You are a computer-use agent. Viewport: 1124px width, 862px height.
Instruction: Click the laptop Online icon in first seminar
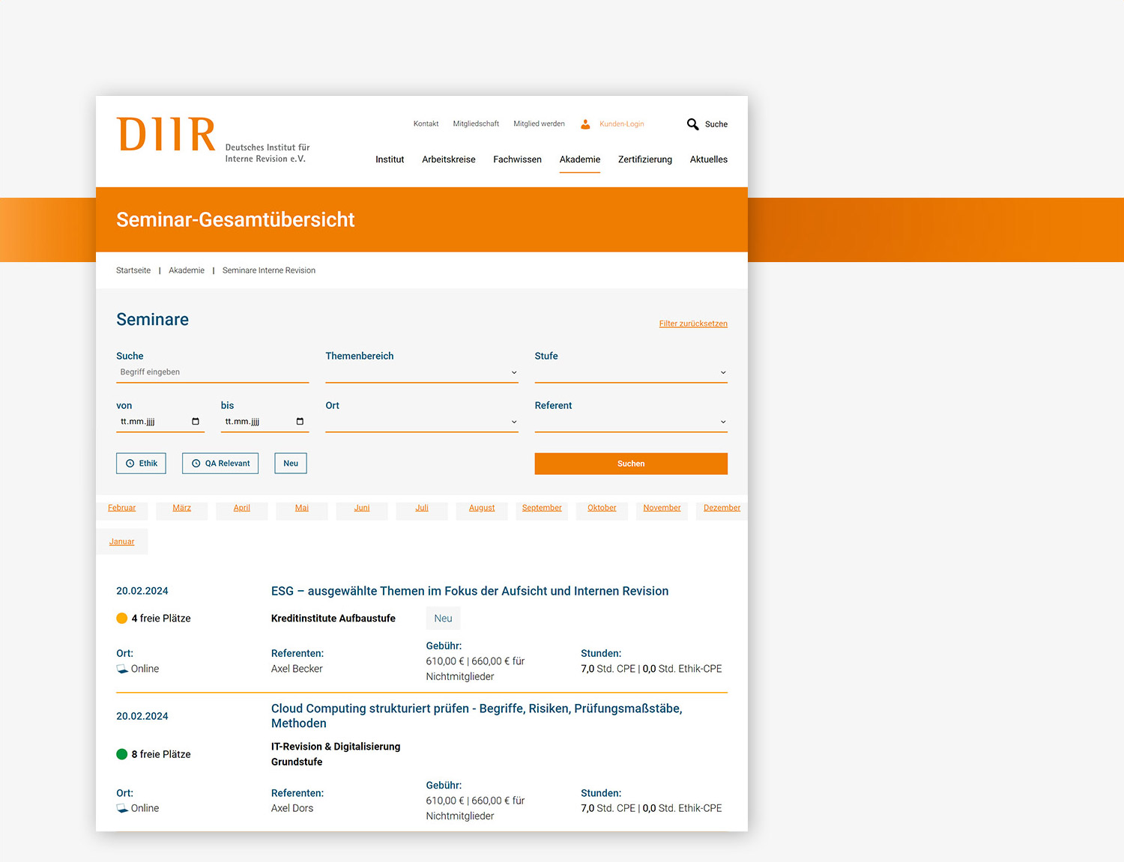point(122,669)
